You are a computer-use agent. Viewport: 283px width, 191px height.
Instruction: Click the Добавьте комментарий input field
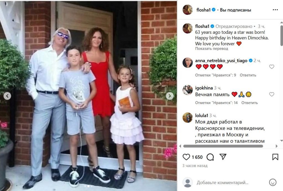222,182
